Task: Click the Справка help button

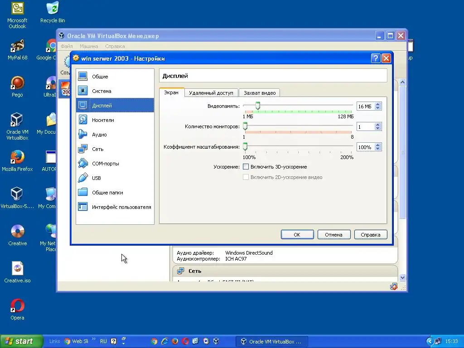Action: tap(371, 234)
